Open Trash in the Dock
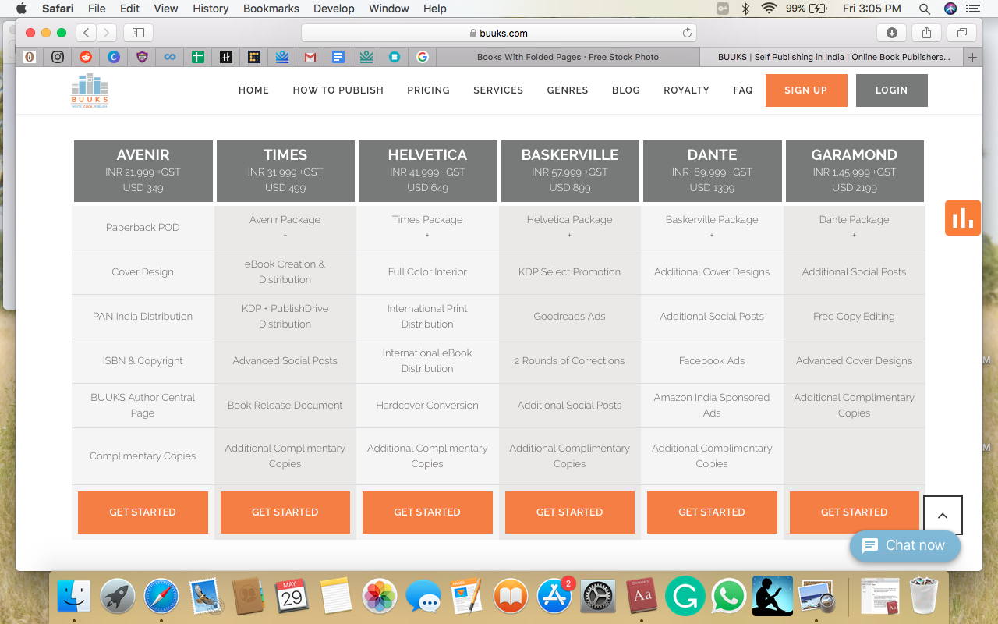 coord(924,597)
